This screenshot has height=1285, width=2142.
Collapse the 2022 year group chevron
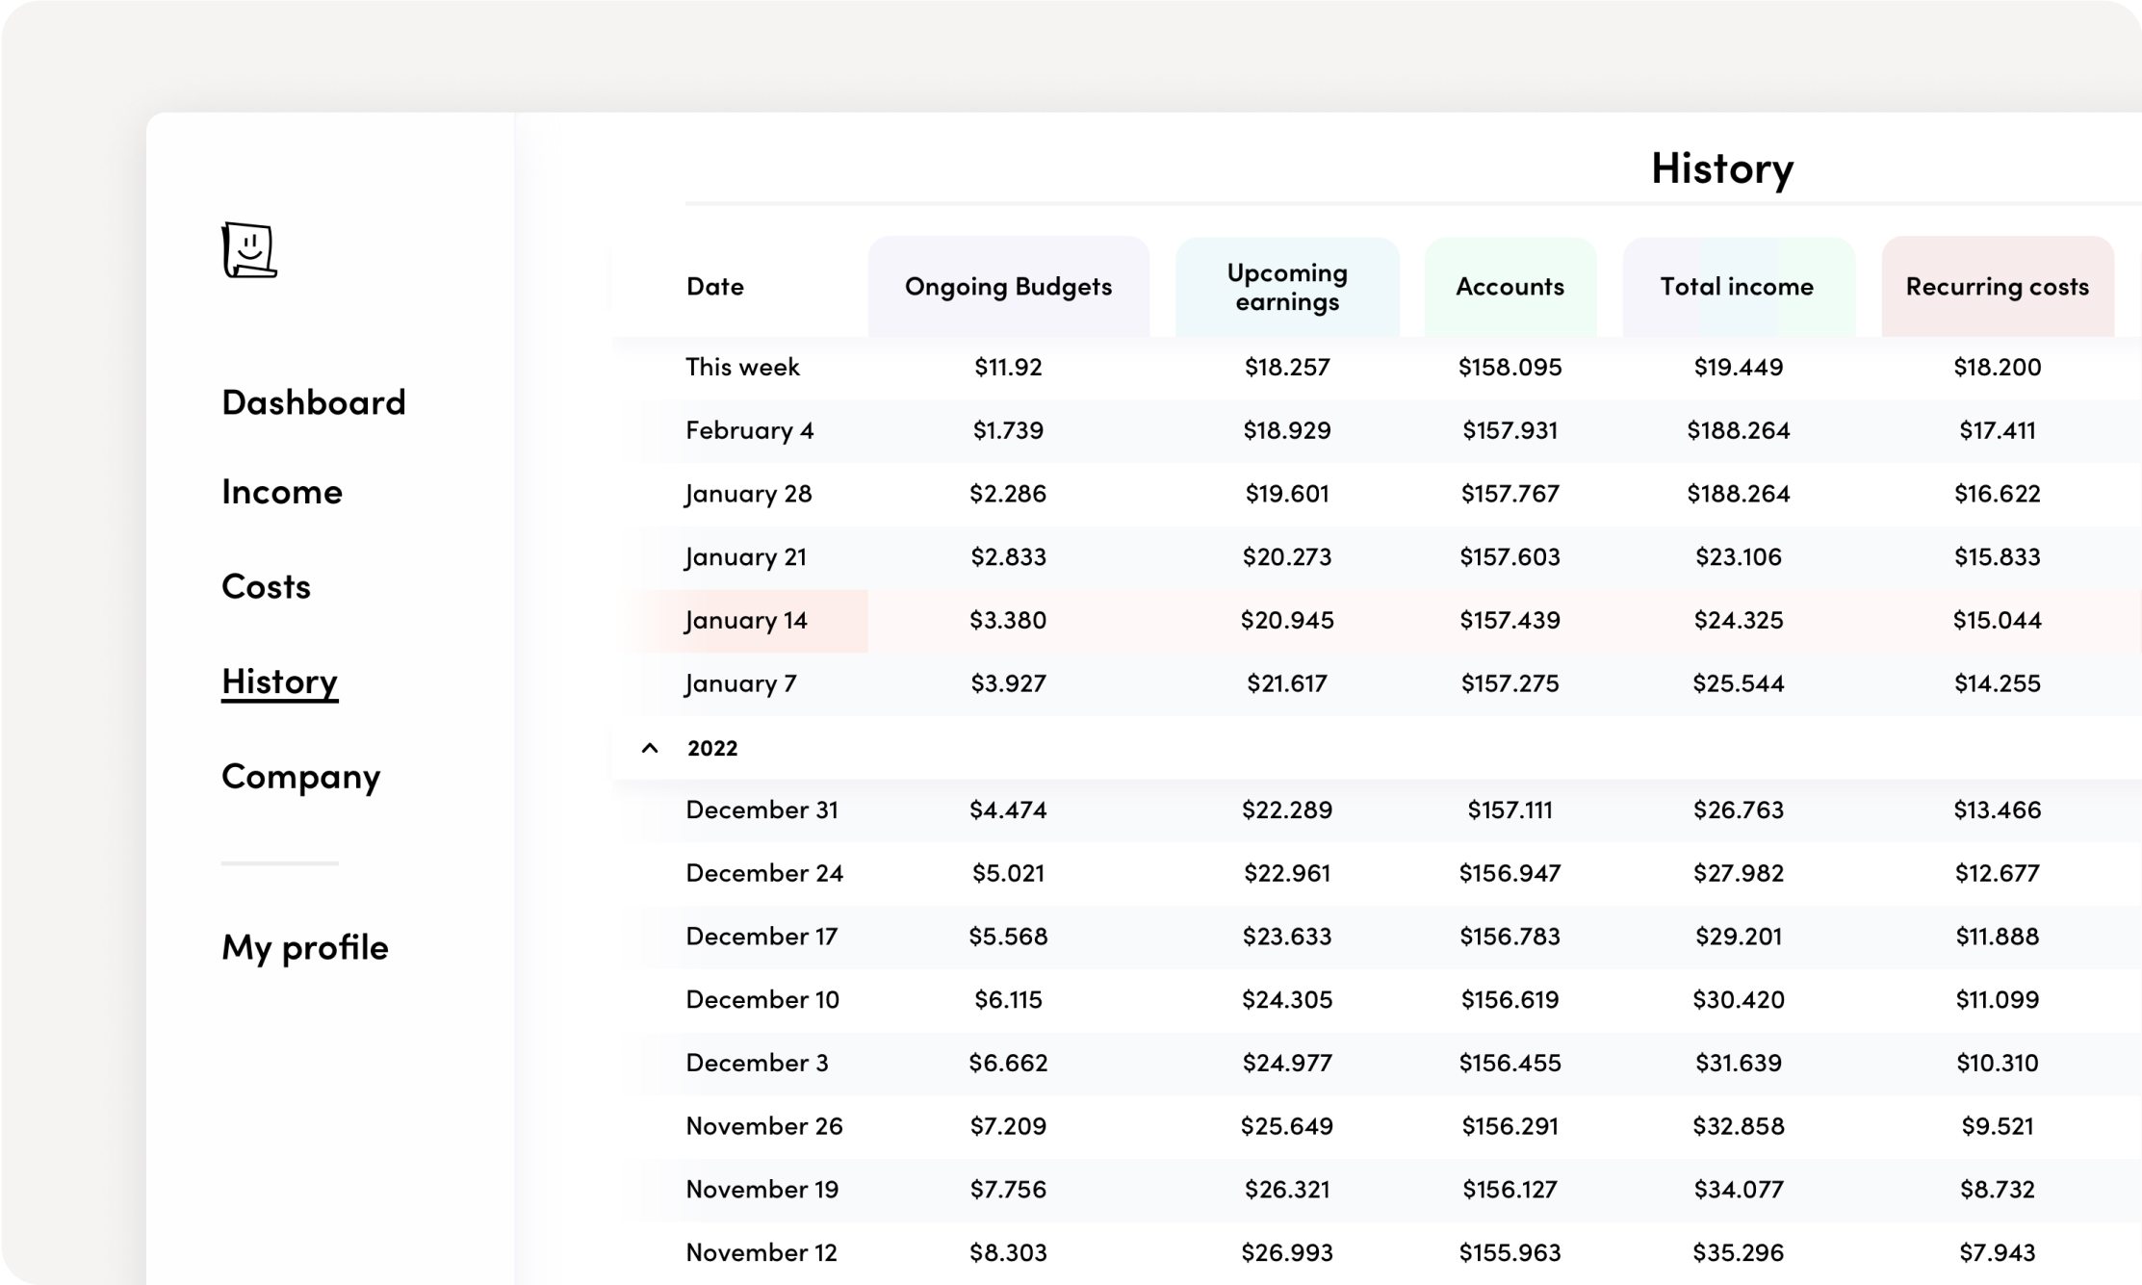(650, 748)
